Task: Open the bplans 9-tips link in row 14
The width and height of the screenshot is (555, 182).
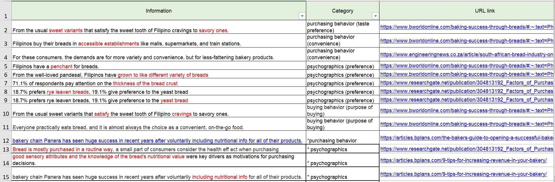Action: click(x=463, y=160)
